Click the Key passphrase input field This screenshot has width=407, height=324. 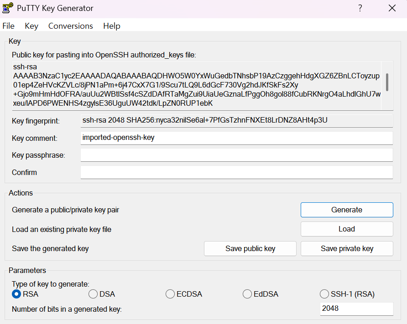(237, 155)
